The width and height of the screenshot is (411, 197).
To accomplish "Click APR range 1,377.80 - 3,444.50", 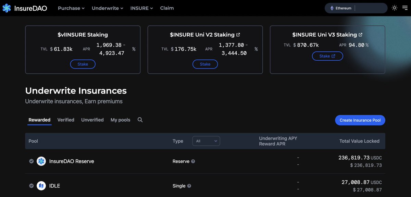I will click(x=233, y=49).
